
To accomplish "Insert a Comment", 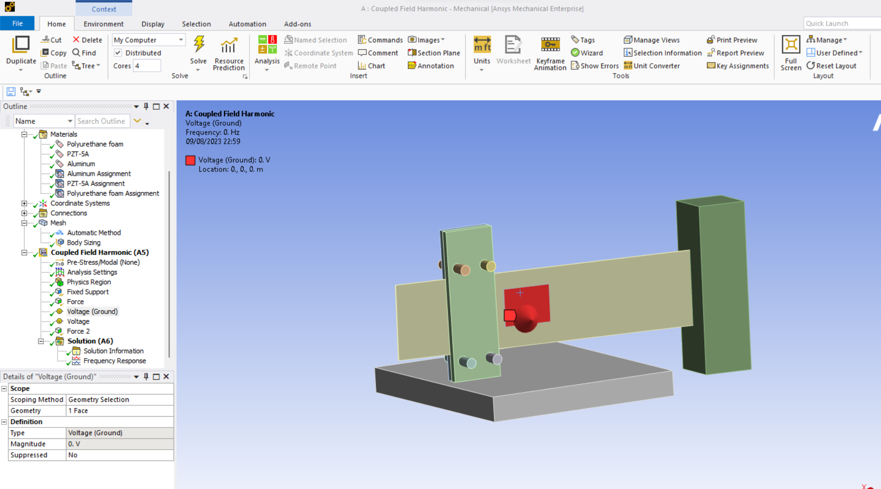I will pyautogui.click(x=378, y=53).
